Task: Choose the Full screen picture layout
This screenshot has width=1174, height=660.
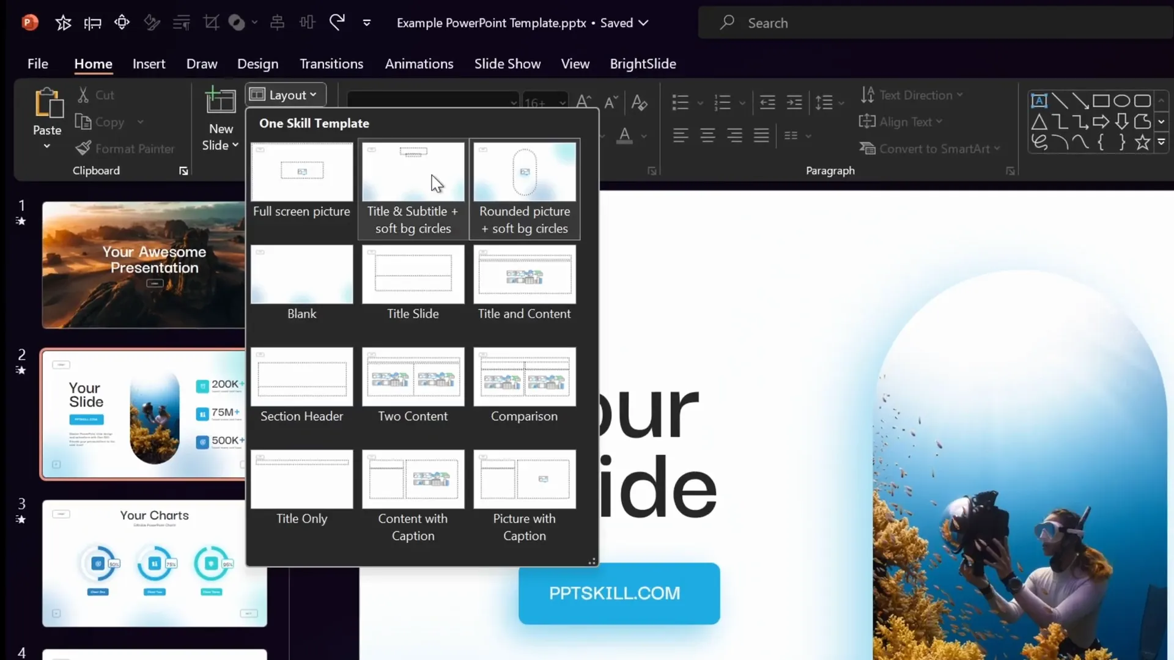Action: coord(301,182)
